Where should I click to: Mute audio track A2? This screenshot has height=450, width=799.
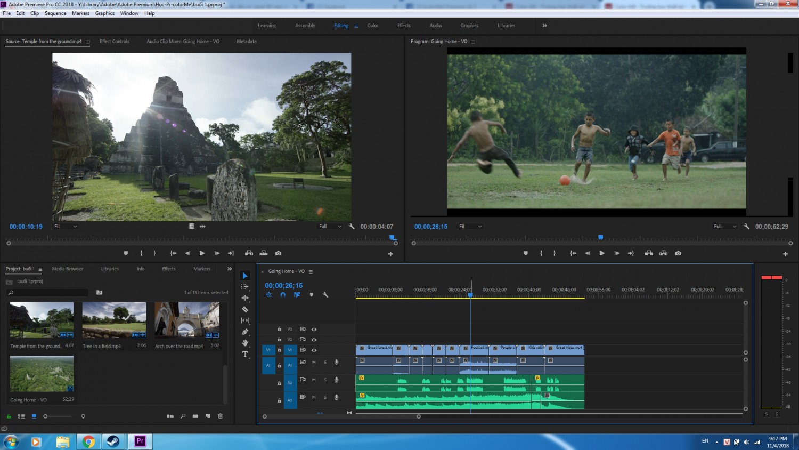pyautogui.click(x=314, y=380)
